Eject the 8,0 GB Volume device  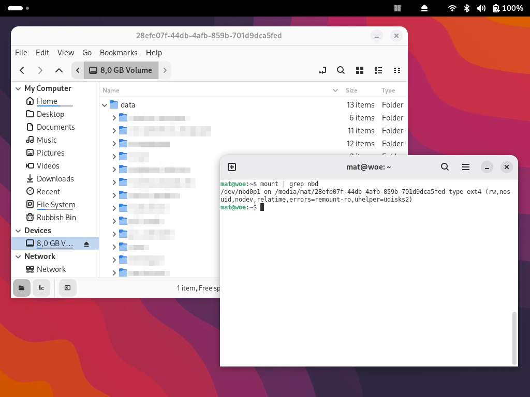point(86,243)
